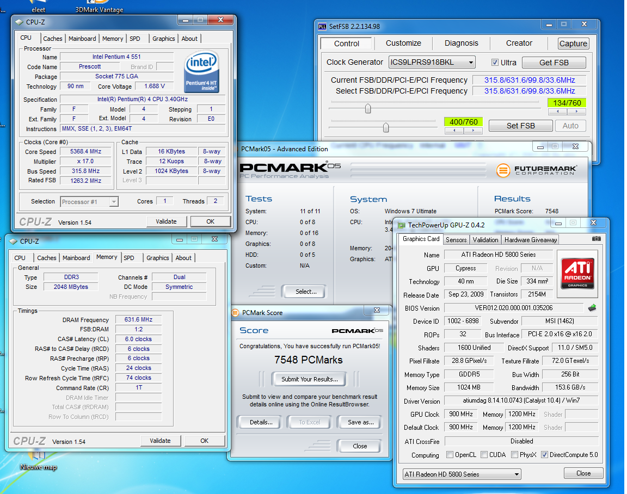
Task: Click SetFSB title bar PLL icon
Action: (x=322, y=27)
